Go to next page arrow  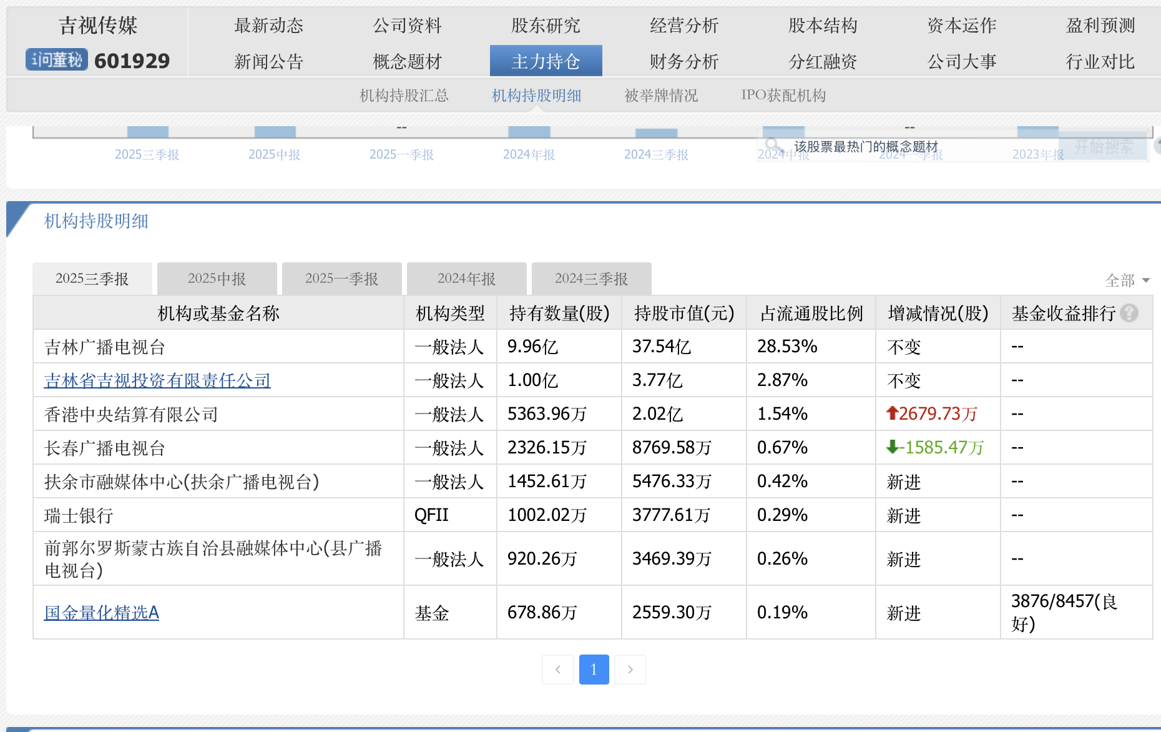click(x=630, y=670)
